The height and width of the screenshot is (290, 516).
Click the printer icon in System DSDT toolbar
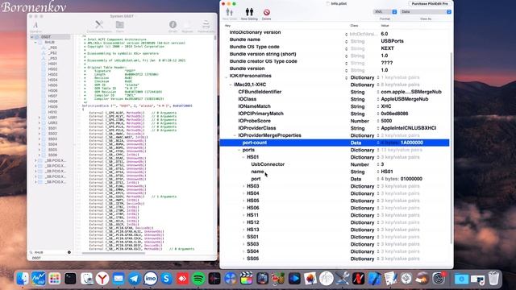click(206, 24)
